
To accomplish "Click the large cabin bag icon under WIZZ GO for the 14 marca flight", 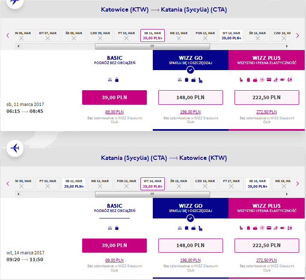I will [187, 228].
